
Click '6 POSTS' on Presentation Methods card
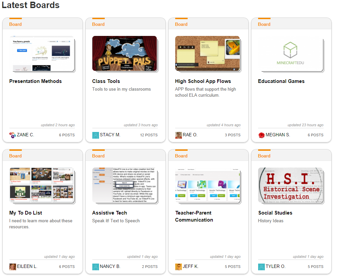pos(67,135)
